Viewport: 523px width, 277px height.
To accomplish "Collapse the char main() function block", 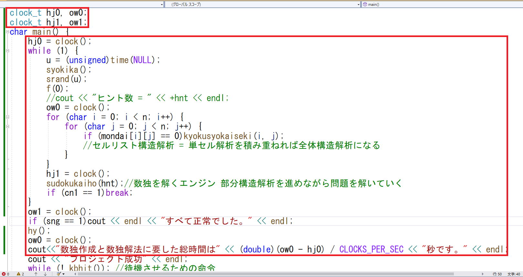I will coord(7,32).
